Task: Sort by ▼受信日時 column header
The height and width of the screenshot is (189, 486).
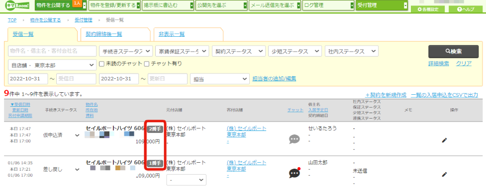Action: pos(20,104)
